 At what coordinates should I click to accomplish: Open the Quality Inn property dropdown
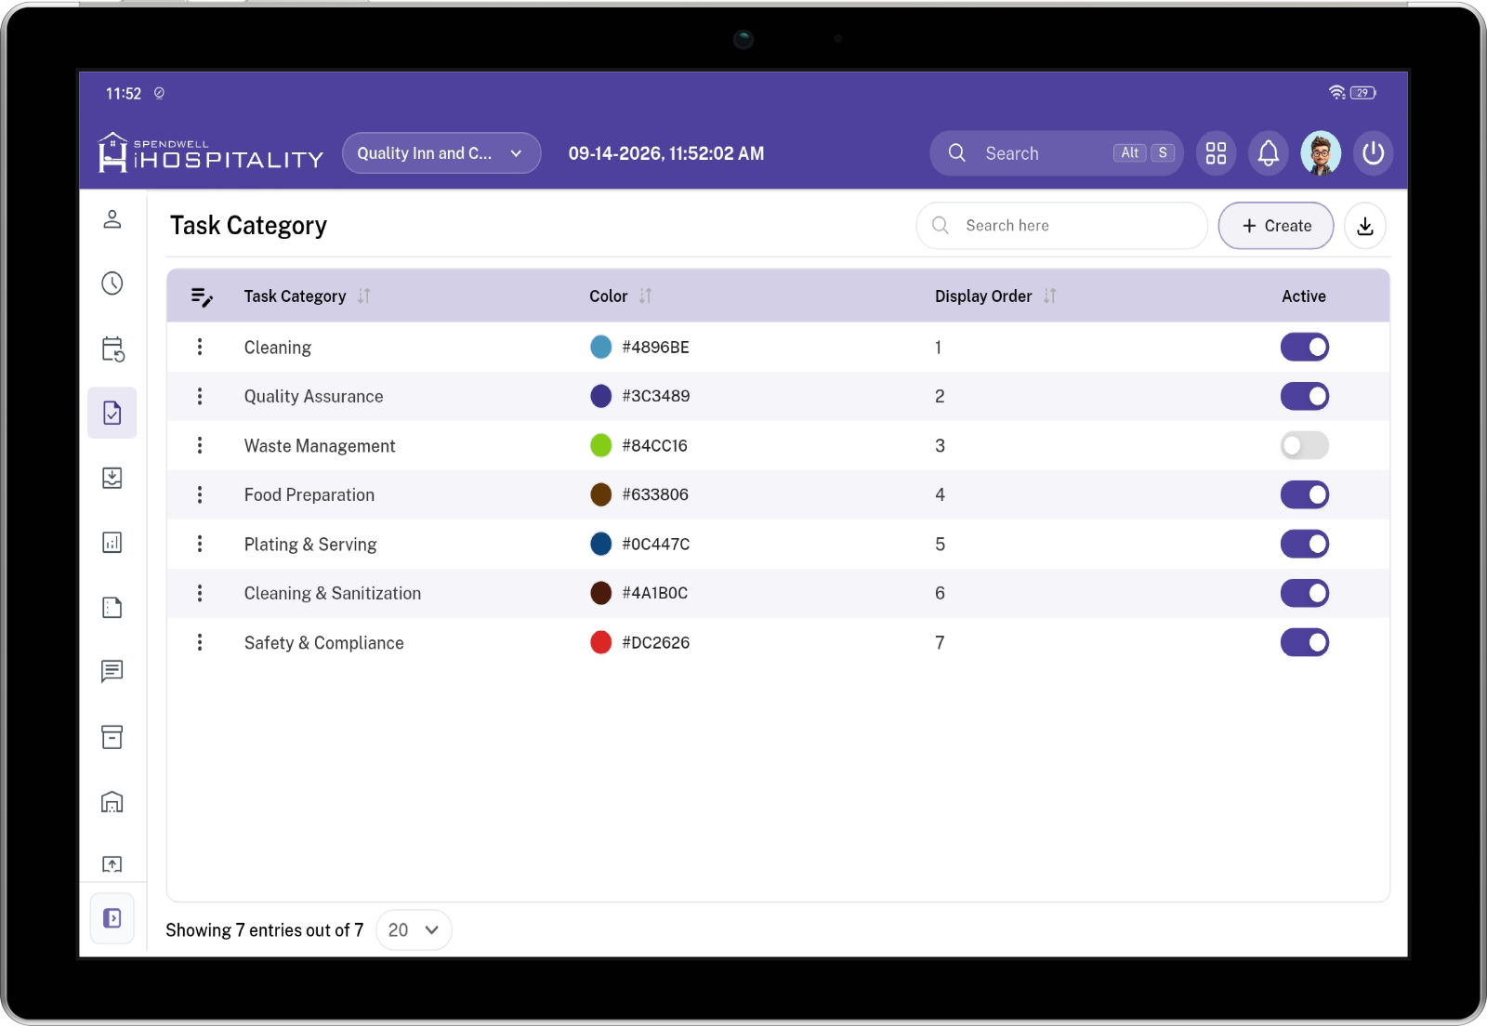(441, 153)
